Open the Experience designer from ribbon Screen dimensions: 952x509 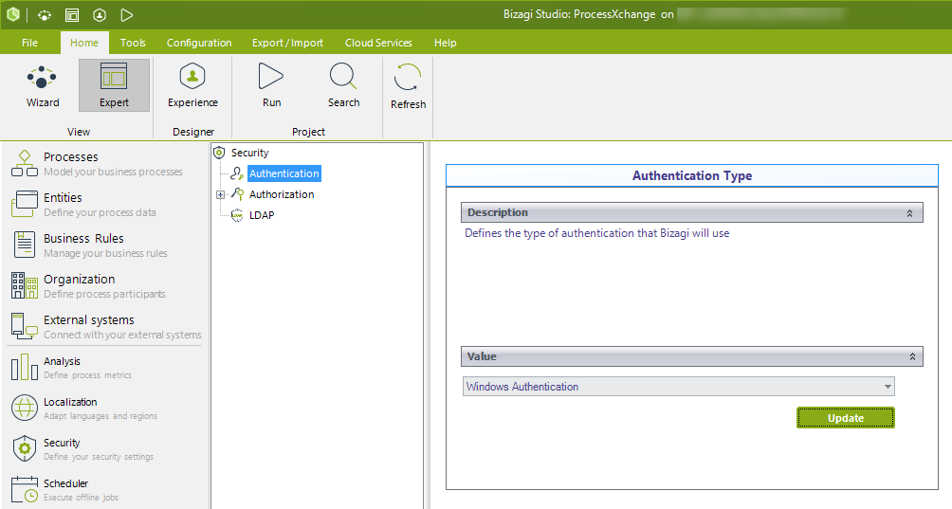(x=192, y=86)
